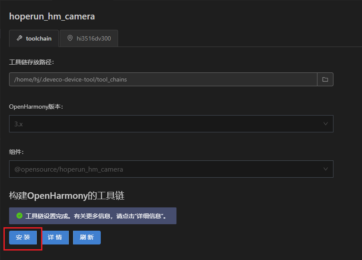Screen dimensions: 362x260
Task: Click the hoperun_hm_camera page title
Action: click(52, 16)
